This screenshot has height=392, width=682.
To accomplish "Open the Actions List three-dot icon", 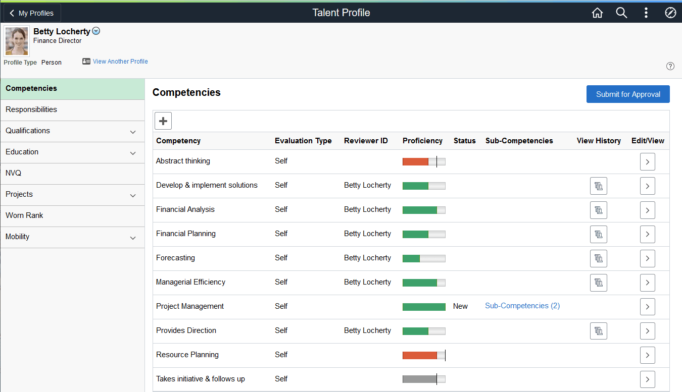I will tap(646, 13).
